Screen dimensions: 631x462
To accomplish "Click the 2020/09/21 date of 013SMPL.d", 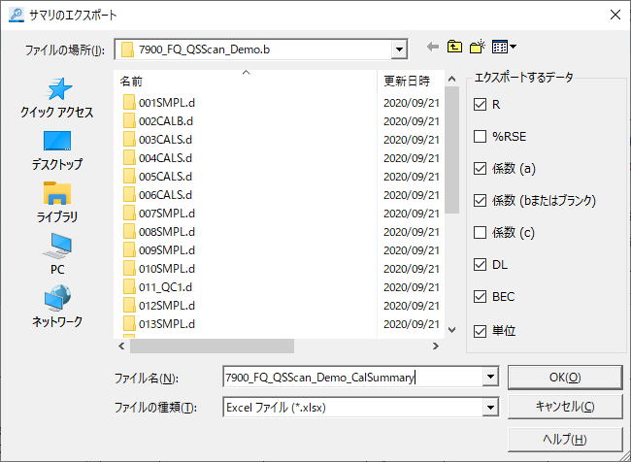I will click(x=411, y=324).
